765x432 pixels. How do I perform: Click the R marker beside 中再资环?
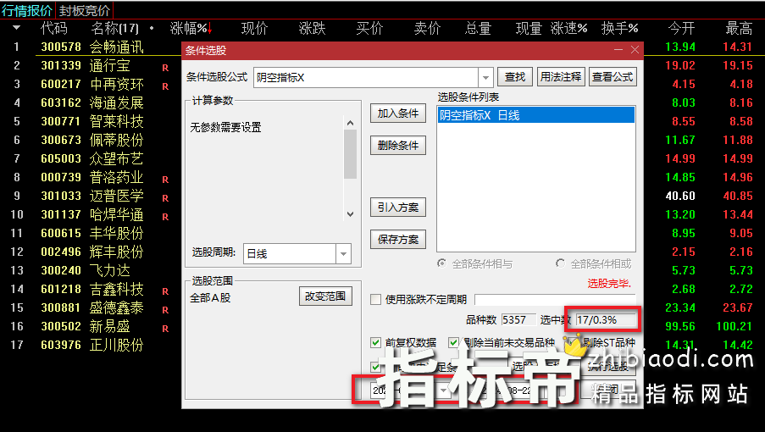165,86
